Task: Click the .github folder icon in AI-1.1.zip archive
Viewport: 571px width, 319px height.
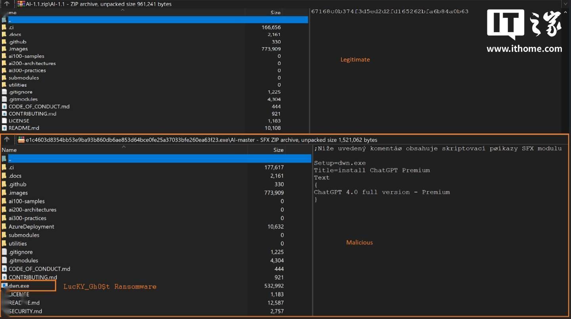Action: pyautogui.click(x=4, y=42)
